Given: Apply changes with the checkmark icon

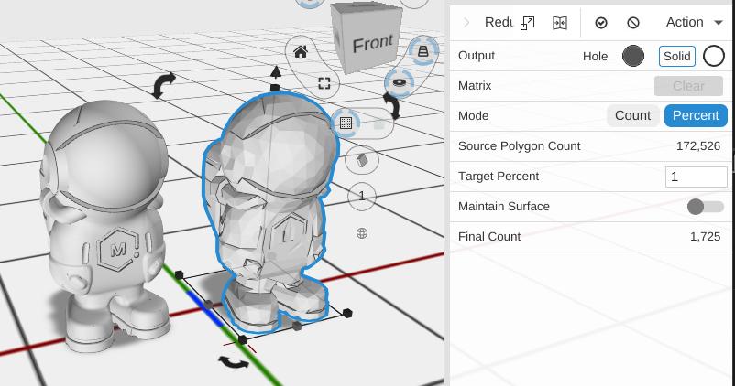Looking at the screenshot, I should click(x=601, y=23).
